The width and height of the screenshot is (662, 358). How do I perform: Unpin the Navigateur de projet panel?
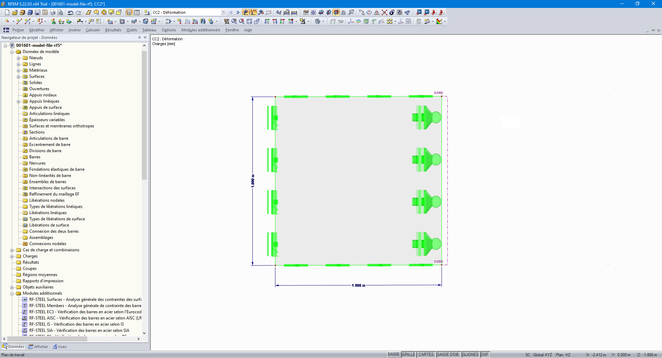click(x=140, y=38)
